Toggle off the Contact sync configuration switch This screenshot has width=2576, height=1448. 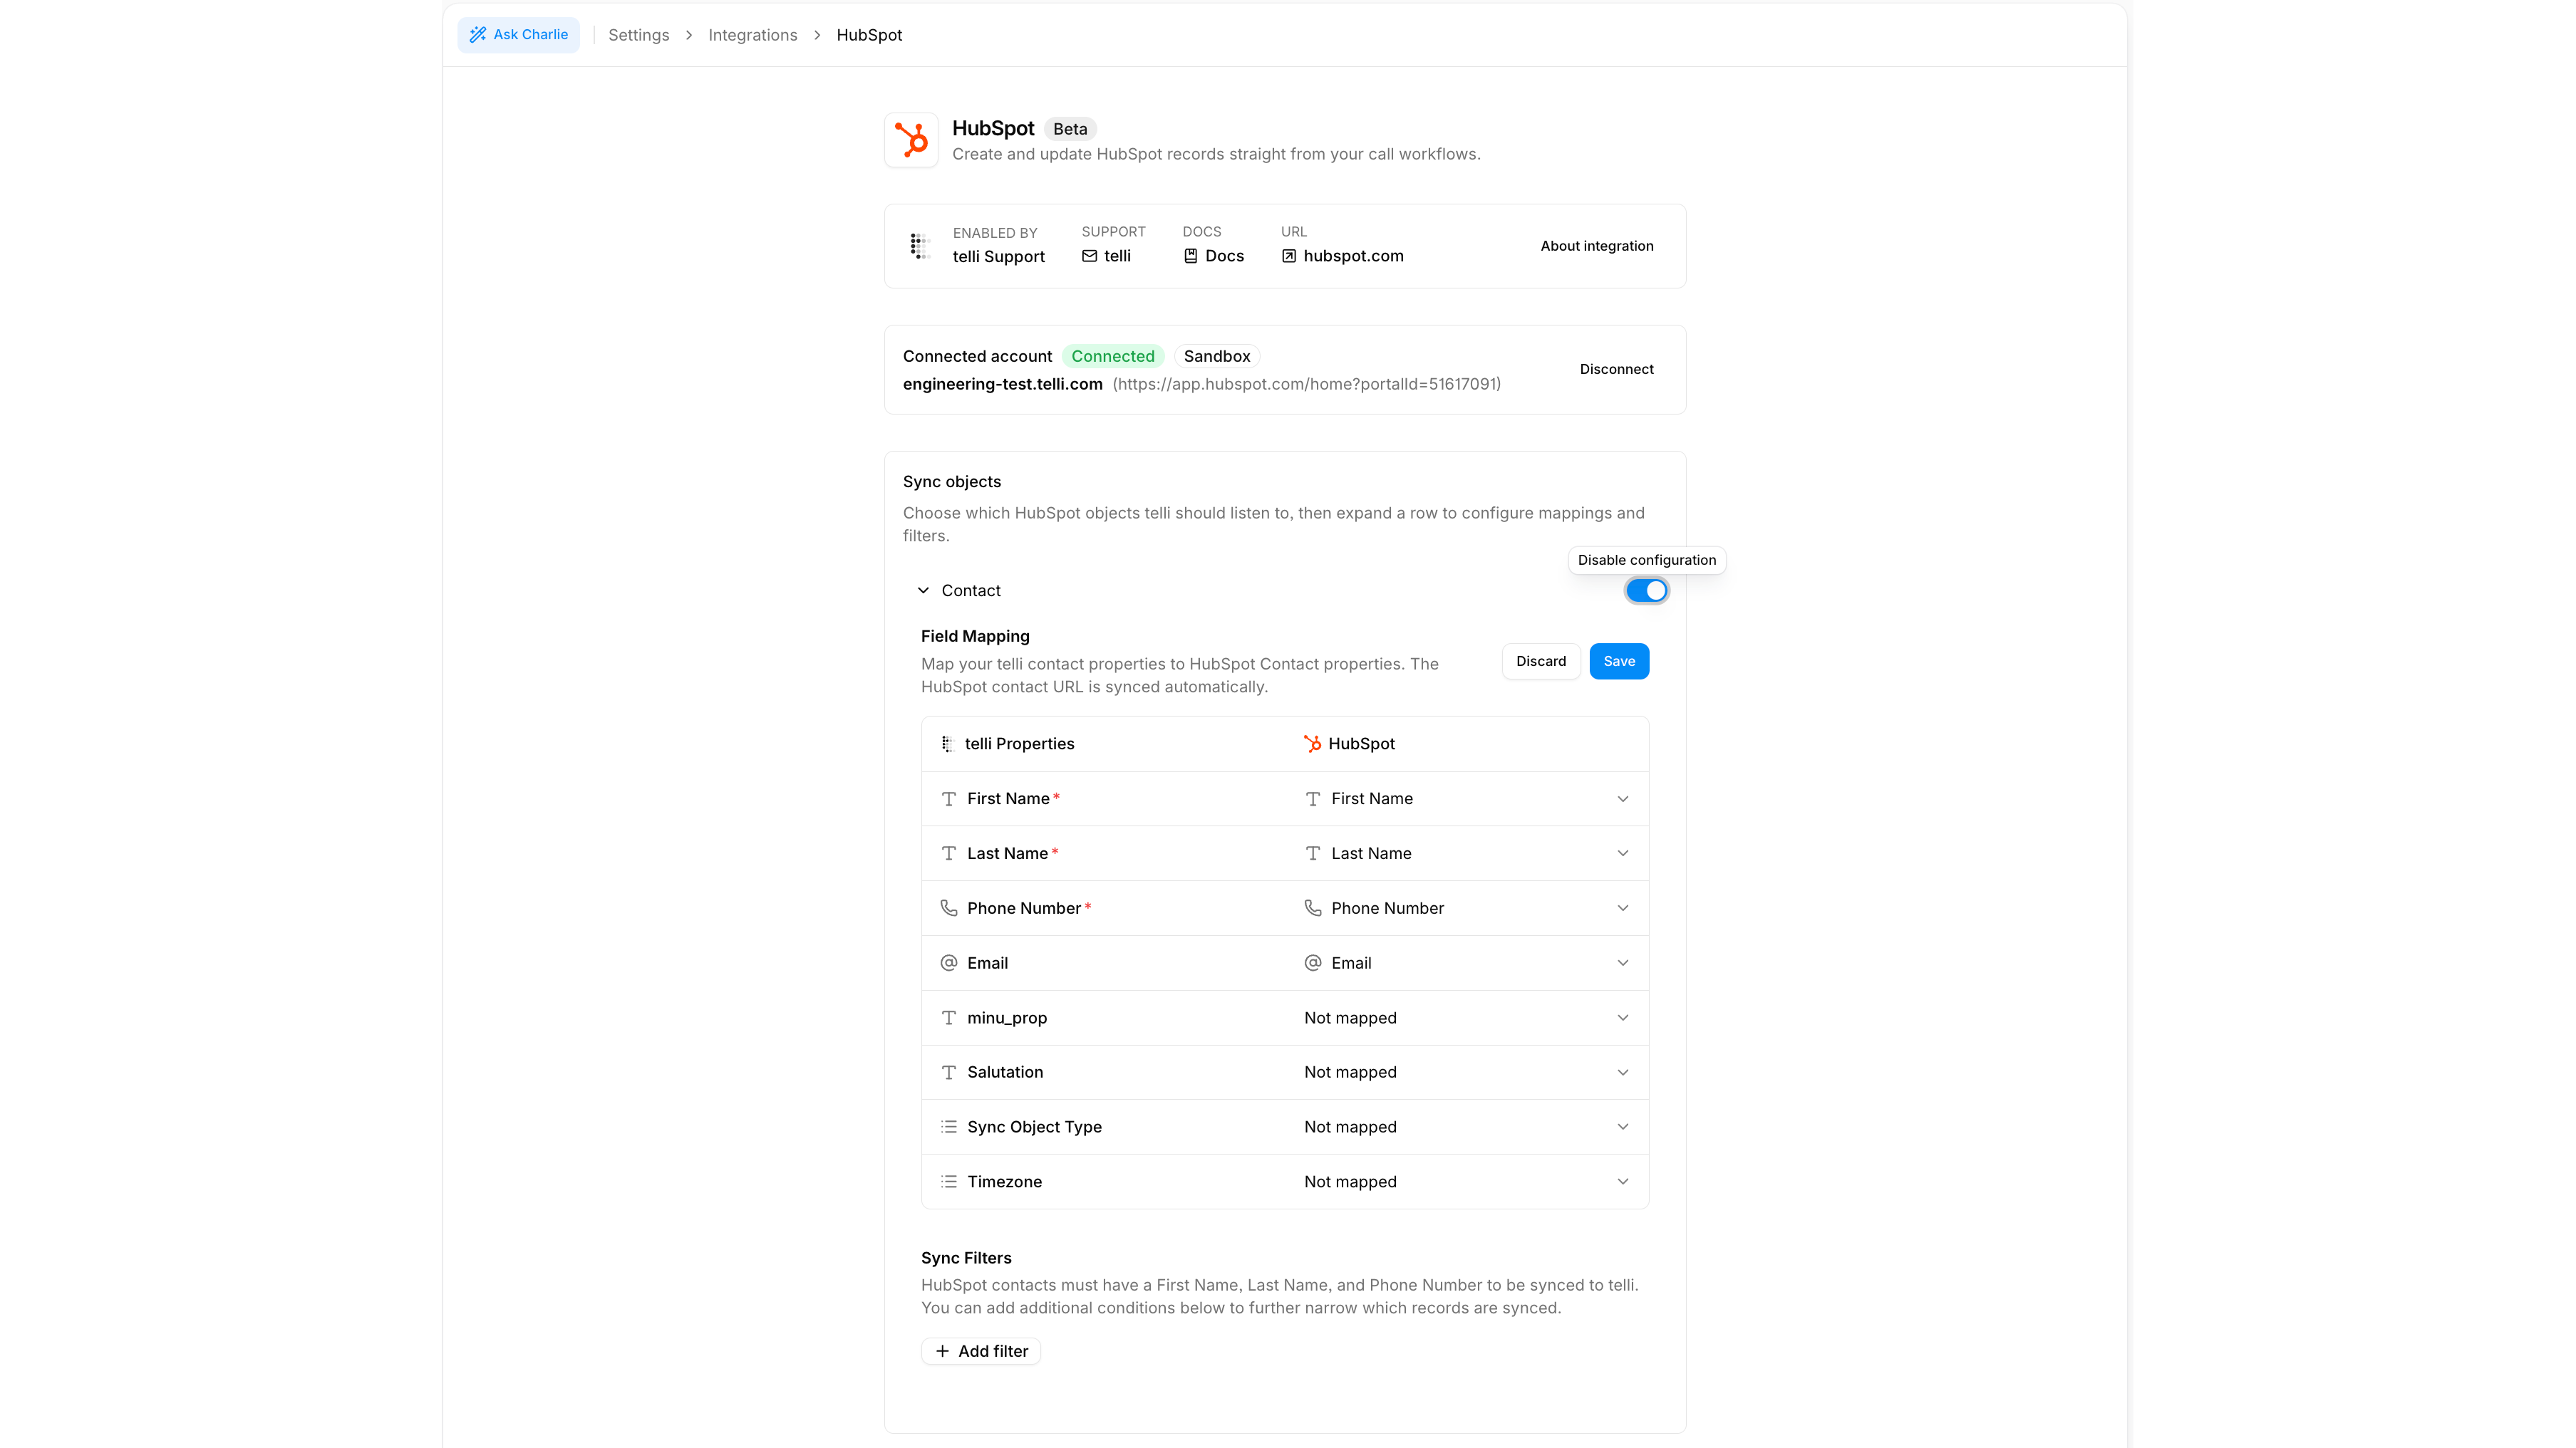1646,590
